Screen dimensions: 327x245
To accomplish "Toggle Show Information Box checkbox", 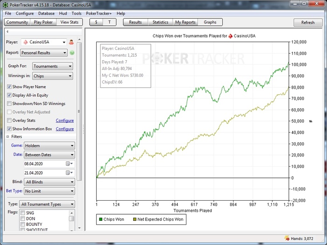I will 9,129.
